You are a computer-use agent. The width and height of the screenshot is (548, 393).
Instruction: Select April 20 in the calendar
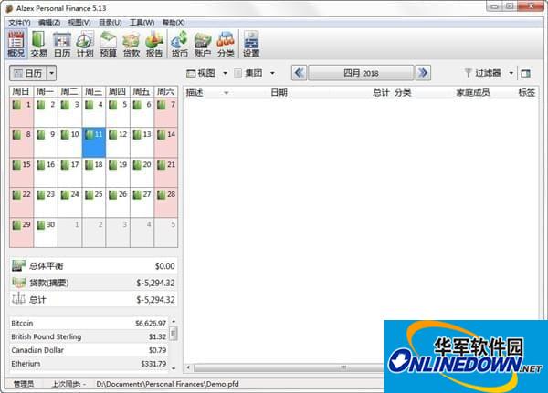(x=142, y=172)
